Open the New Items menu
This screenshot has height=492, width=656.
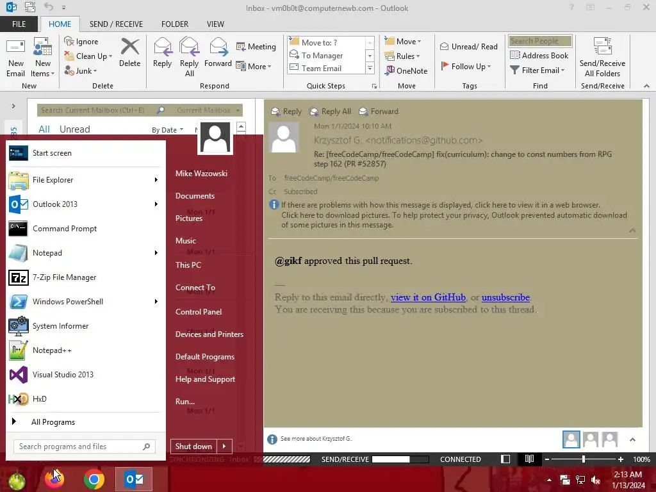point(43,57)
